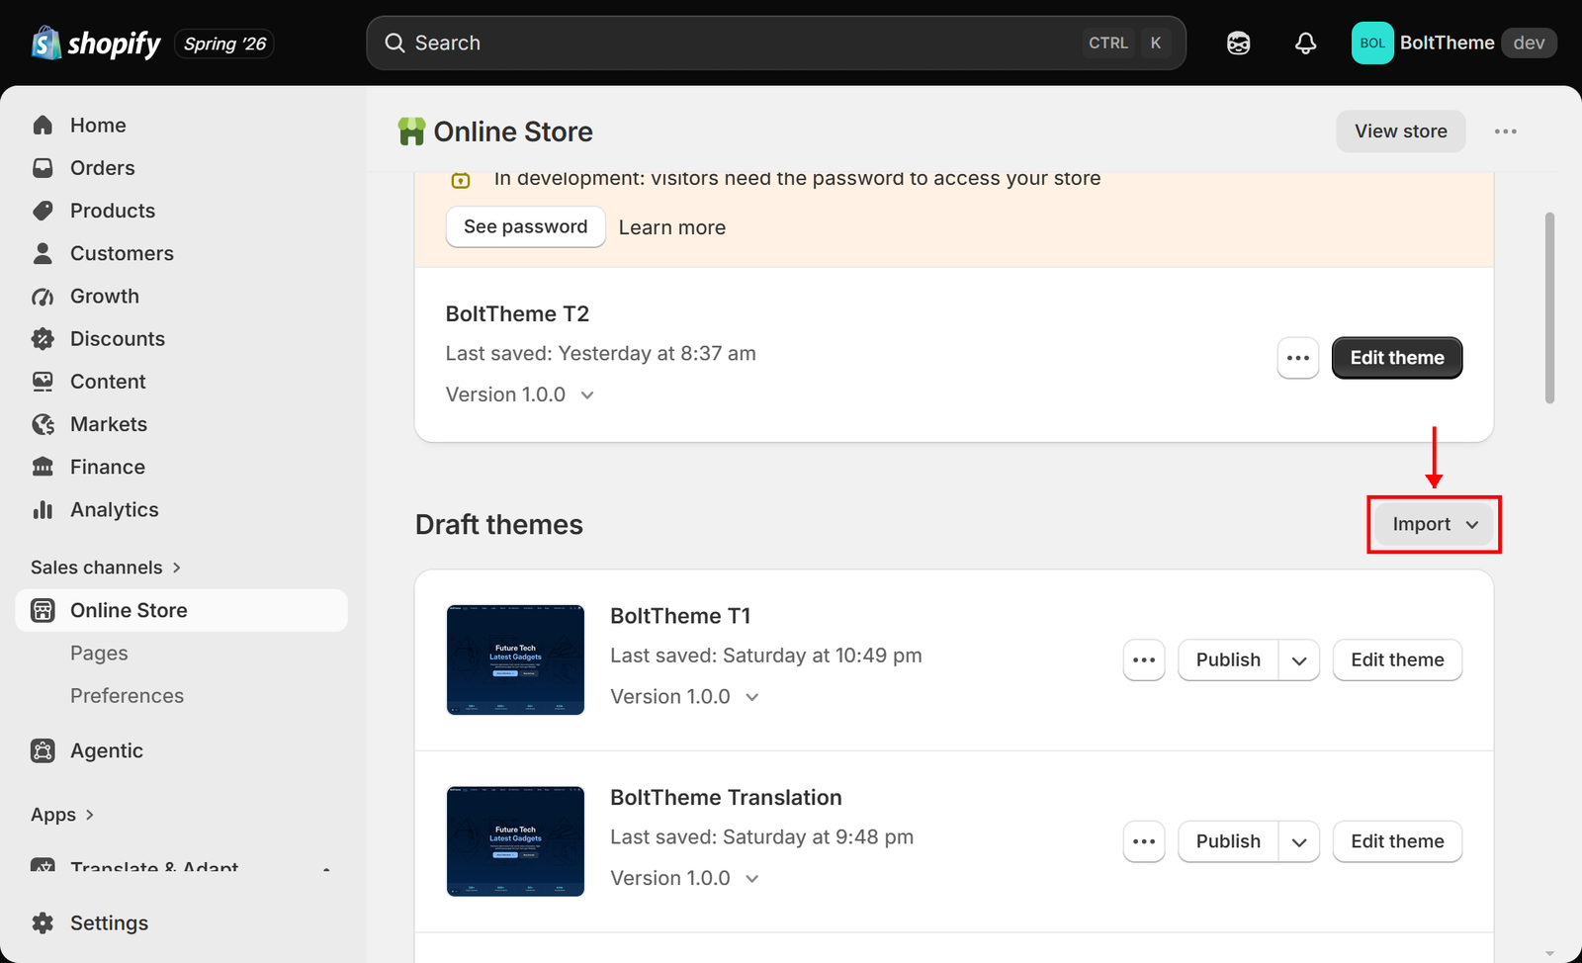
Task: Click the lock icon in the password banner
Action: click(x=460, y=180)
